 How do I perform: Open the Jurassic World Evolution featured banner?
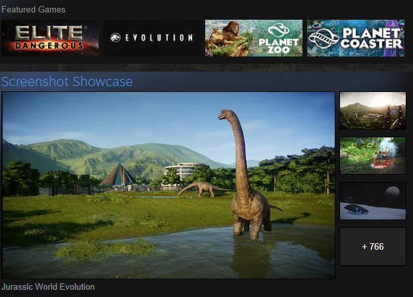[x=152, y=38]
